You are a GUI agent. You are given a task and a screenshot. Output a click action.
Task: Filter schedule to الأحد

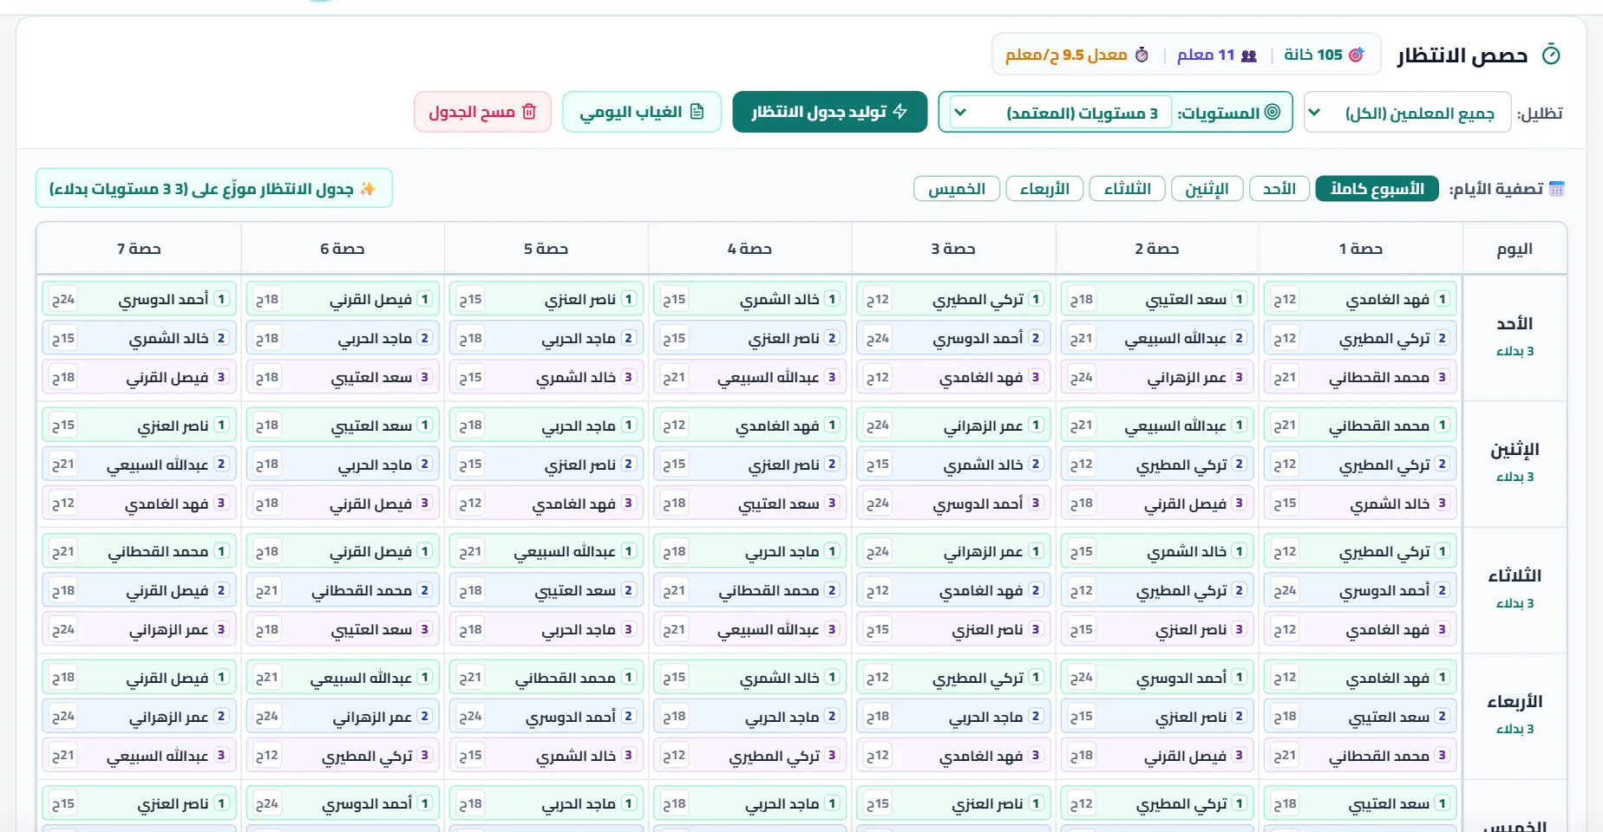(1279, 189)
